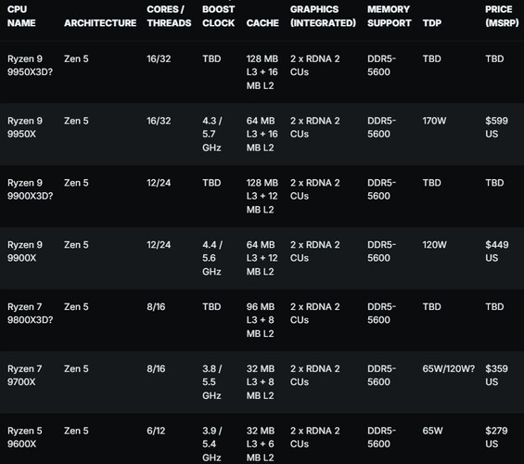Click the $599 US price cell
The width and height of the screenshot is (524, 464).
(496, 127)
